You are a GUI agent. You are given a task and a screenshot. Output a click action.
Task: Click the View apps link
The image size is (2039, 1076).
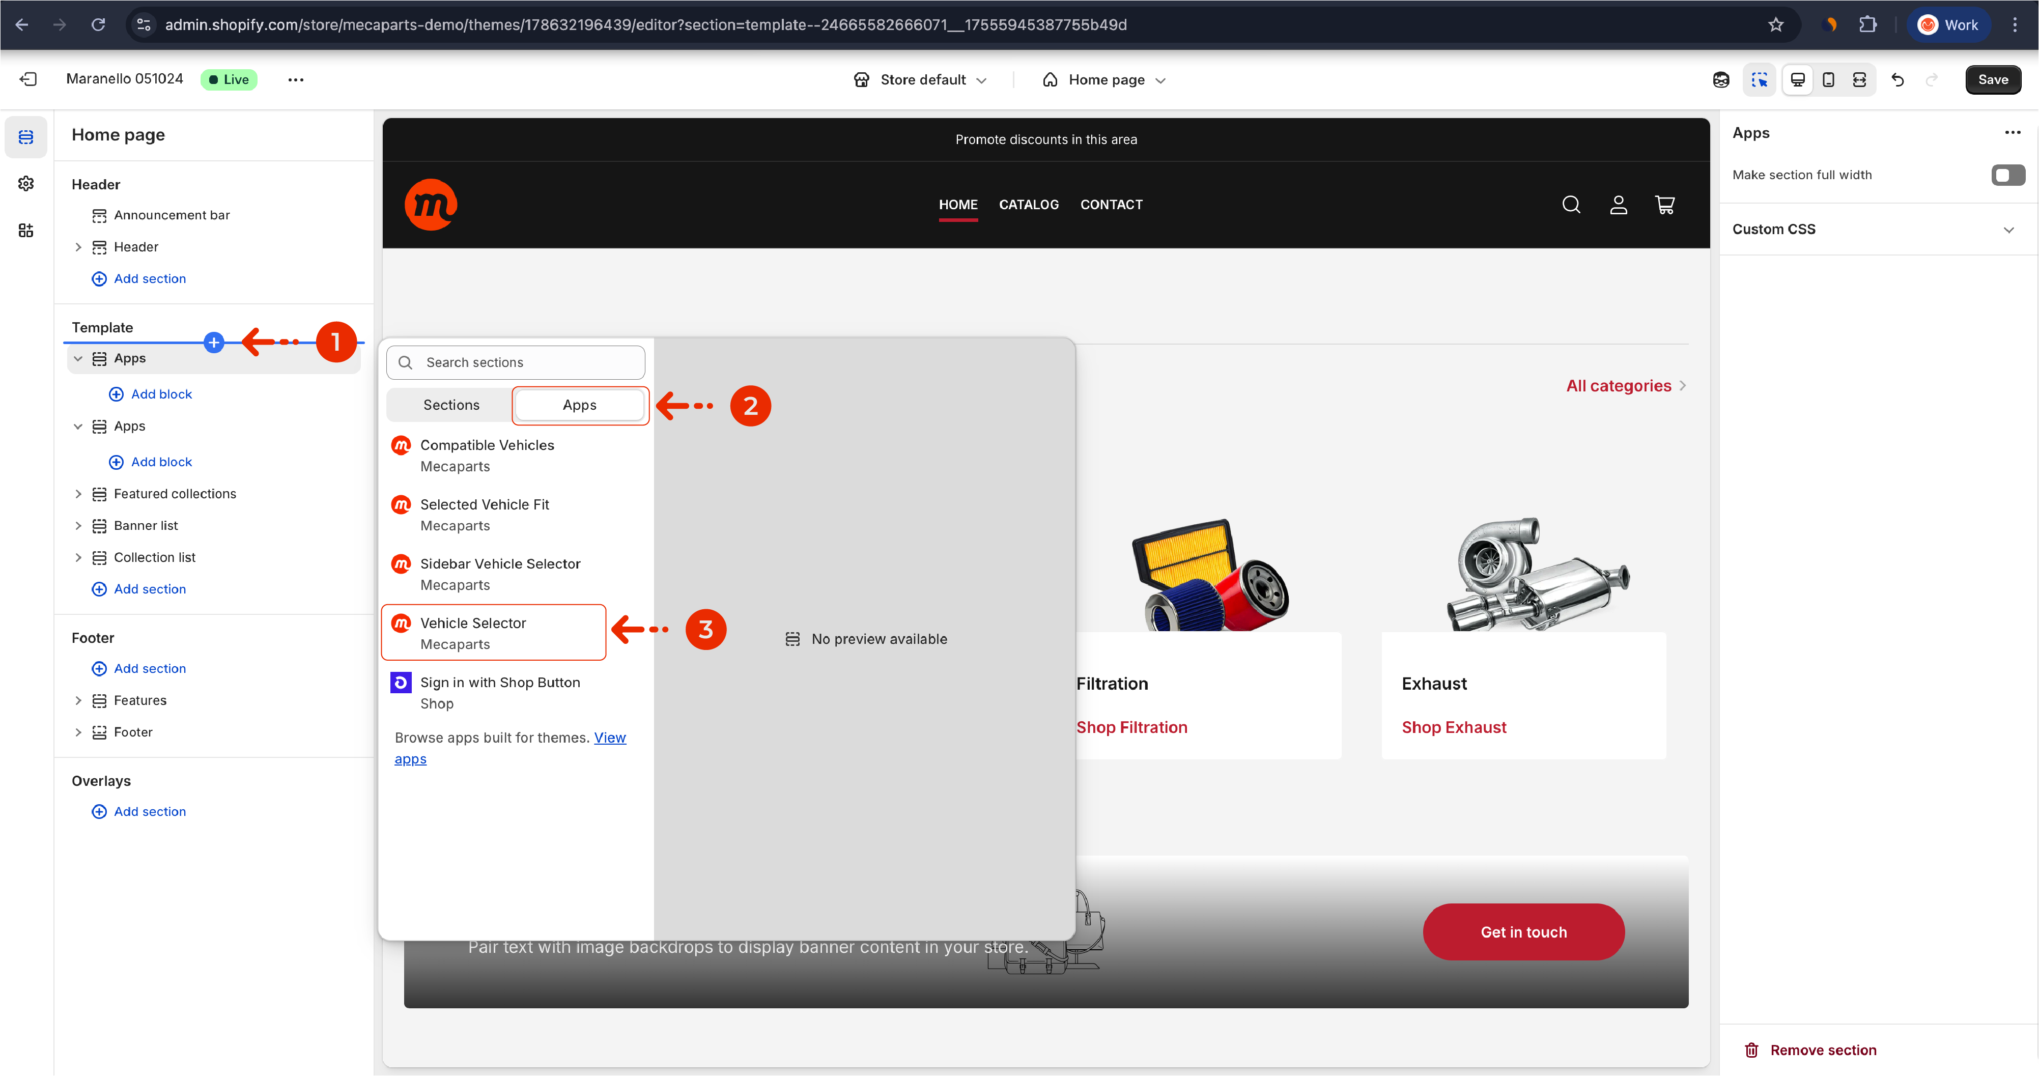pyautogui.click(x=609, y=738)
